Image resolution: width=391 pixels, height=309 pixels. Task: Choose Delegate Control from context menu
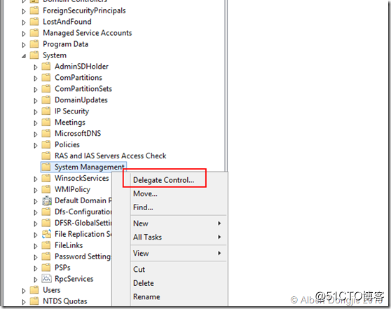pyautogui.click(x=163, y=180)
